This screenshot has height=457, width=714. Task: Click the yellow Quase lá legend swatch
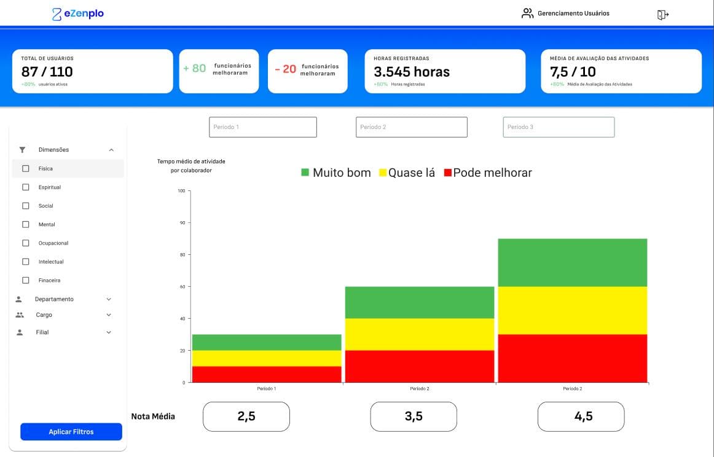click(382, 173)
